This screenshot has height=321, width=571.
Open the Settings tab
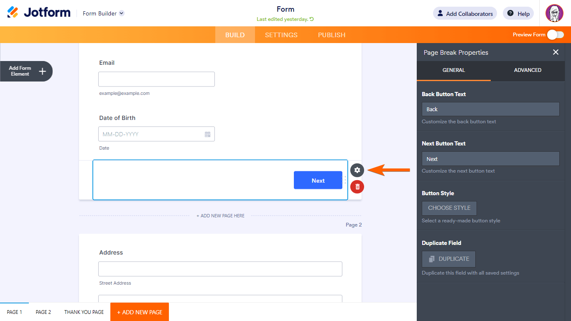tap(281, 35)
